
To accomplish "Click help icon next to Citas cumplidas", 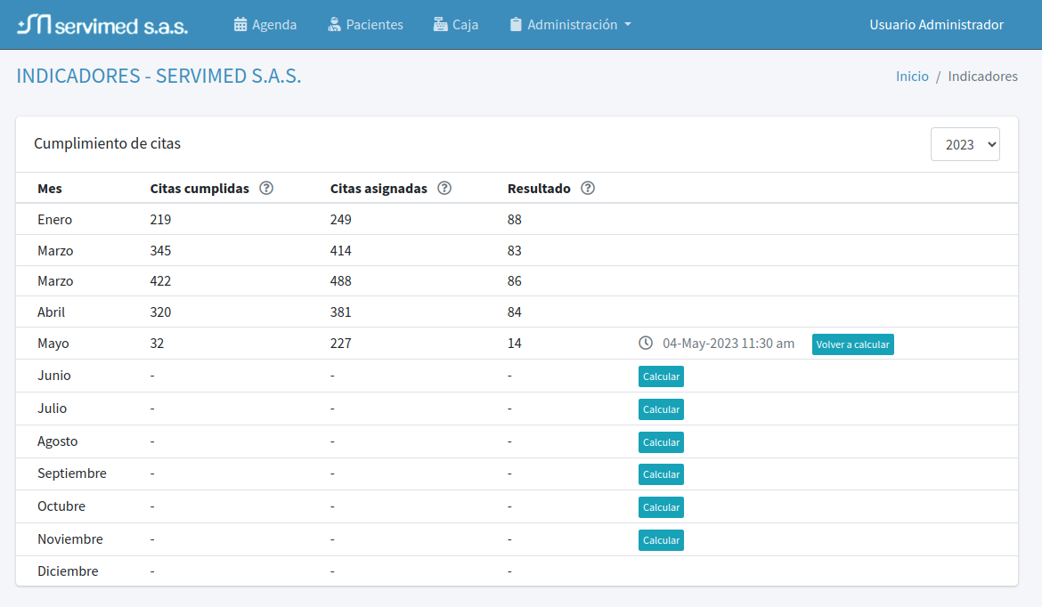I will pos(266,189).
